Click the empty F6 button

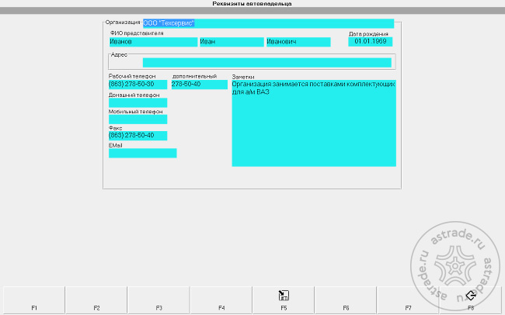tap(346, 300)
